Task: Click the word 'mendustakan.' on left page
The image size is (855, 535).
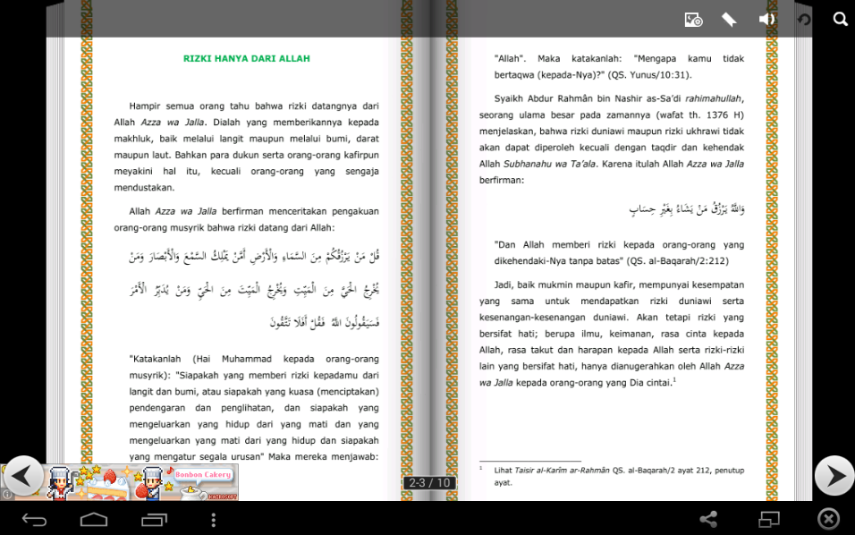Action: 144,188
